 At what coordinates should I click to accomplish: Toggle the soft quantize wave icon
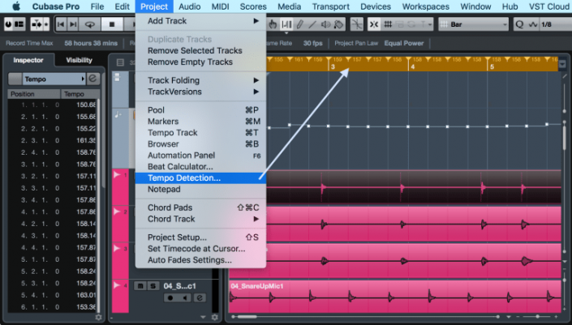click(533, 24)
